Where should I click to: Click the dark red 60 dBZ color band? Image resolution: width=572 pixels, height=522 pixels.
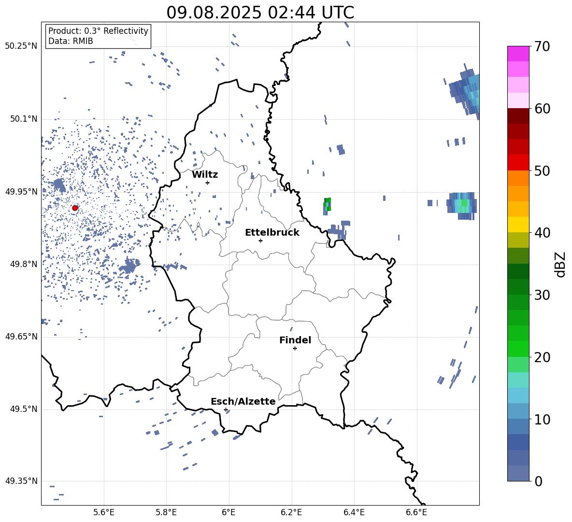(518, 116)
